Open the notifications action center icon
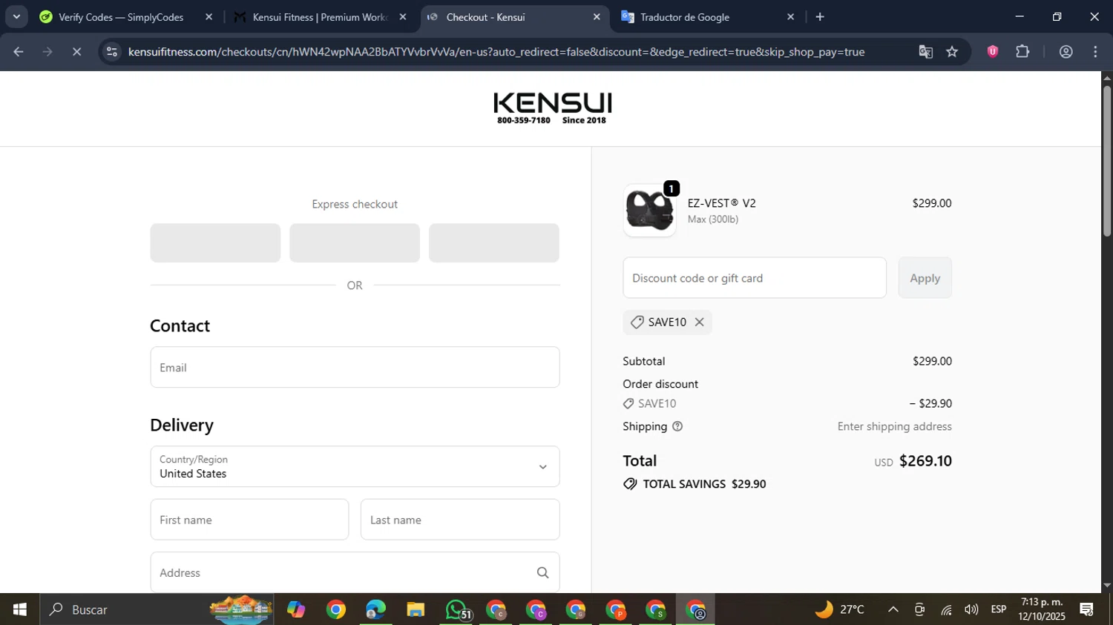 (1087, 609)
